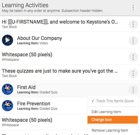Screen dimensions: 140x135
Task: Open the Fire Prevention graded quiz title
Action: pos(34,104)
